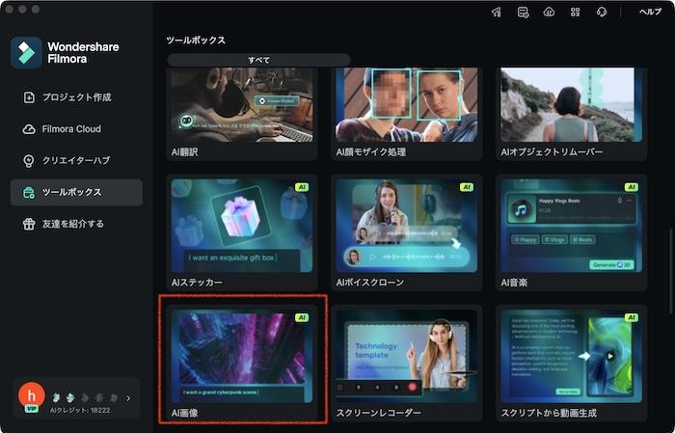Open the スクリーンレコーダー tool thumbnail

406,356
